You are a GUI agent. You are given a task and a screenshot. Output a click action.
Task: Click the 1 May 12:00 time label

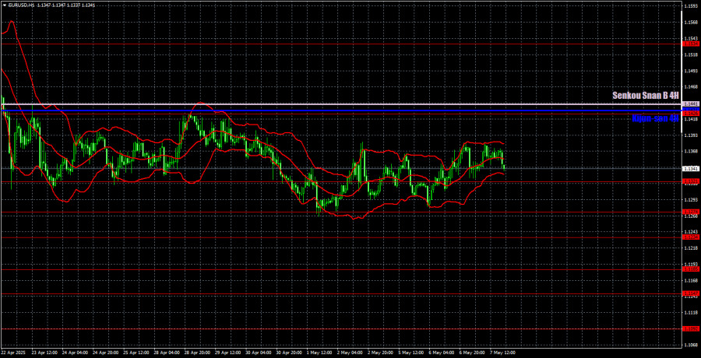click(319, 353)
